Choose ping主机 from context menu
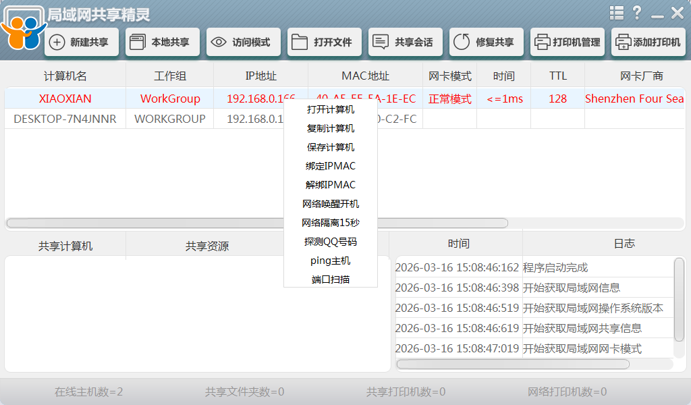This screenshot has width=691, height=405. tap(331, 261)
